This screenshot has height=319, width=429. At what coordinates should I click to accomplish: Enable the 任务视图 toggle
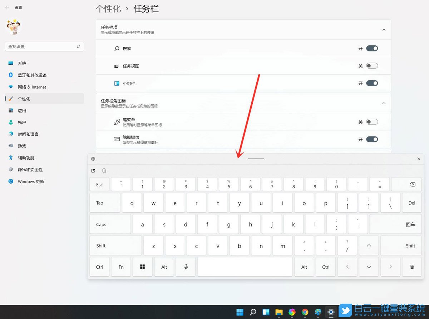click(372, 65)
